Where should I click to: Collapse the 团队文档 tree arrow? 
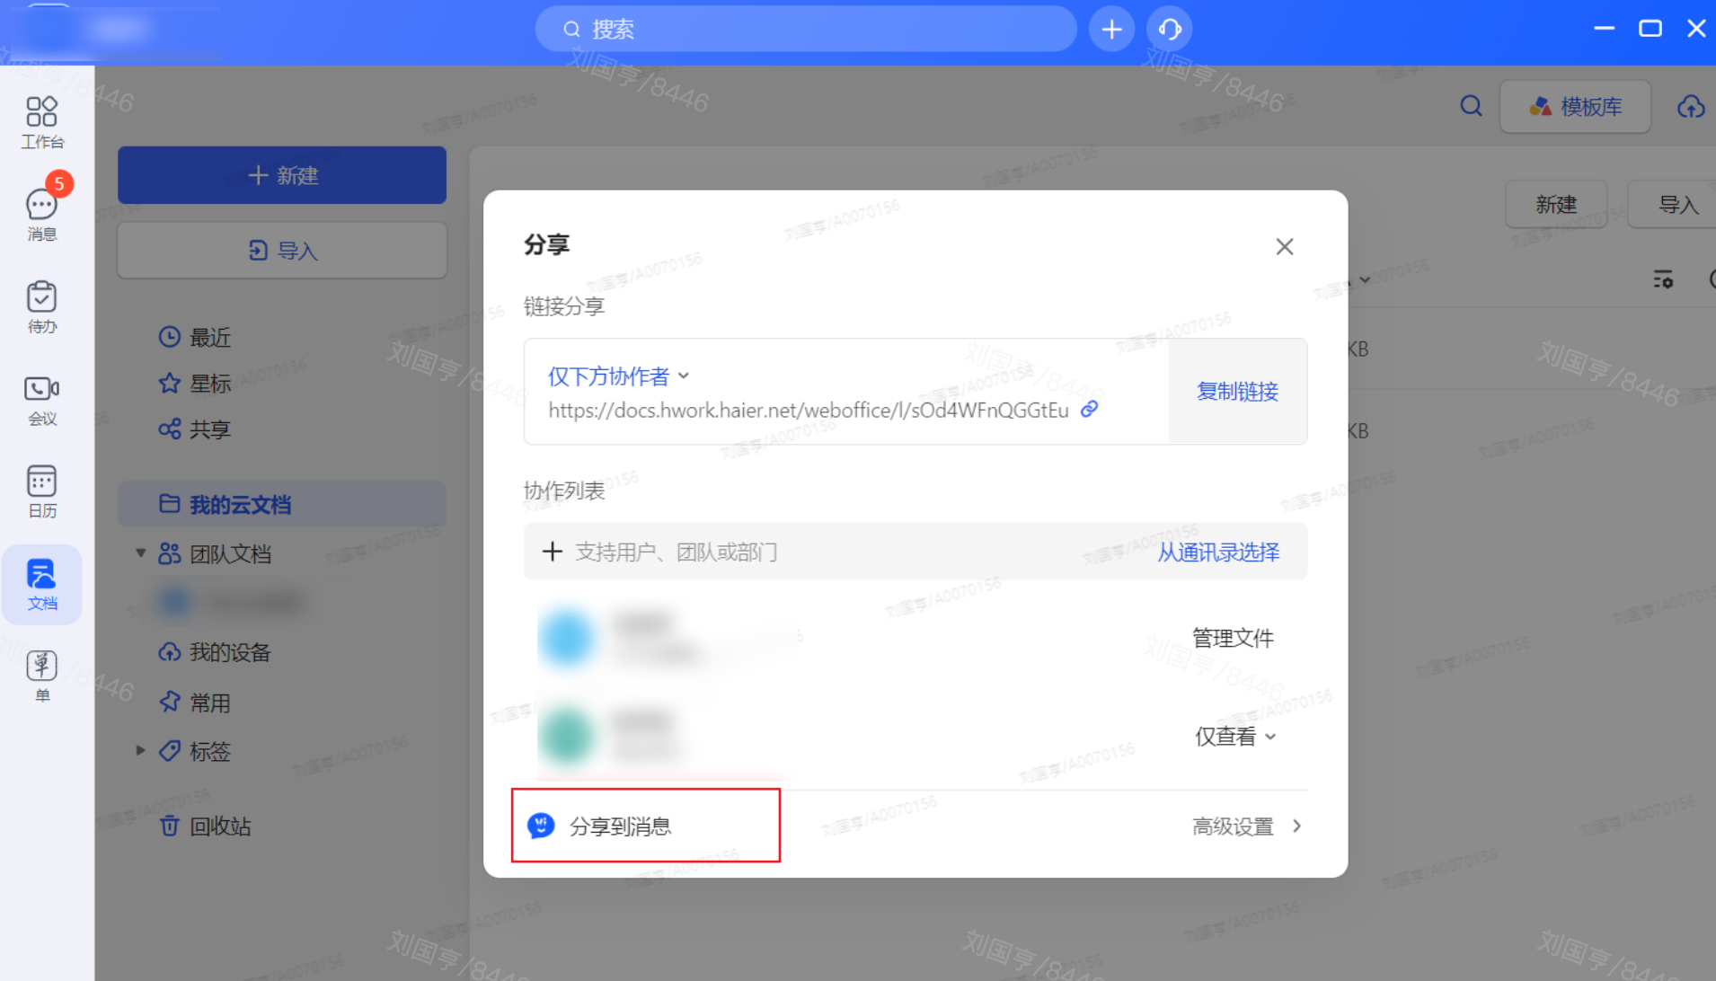[x=140, y=552]
